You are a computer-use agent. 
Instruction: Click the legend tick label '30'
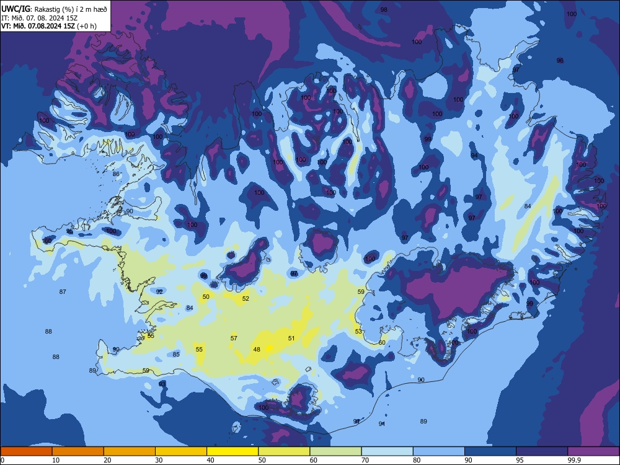[x=159, y=460]
